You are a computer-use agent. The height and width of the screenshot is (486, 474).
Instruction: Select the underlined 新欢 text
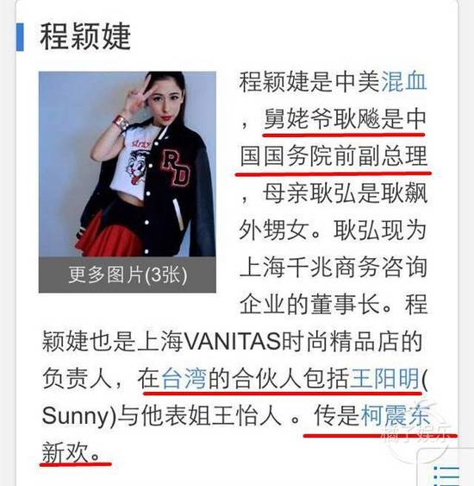pyautogui.click(x=65, y=452)
